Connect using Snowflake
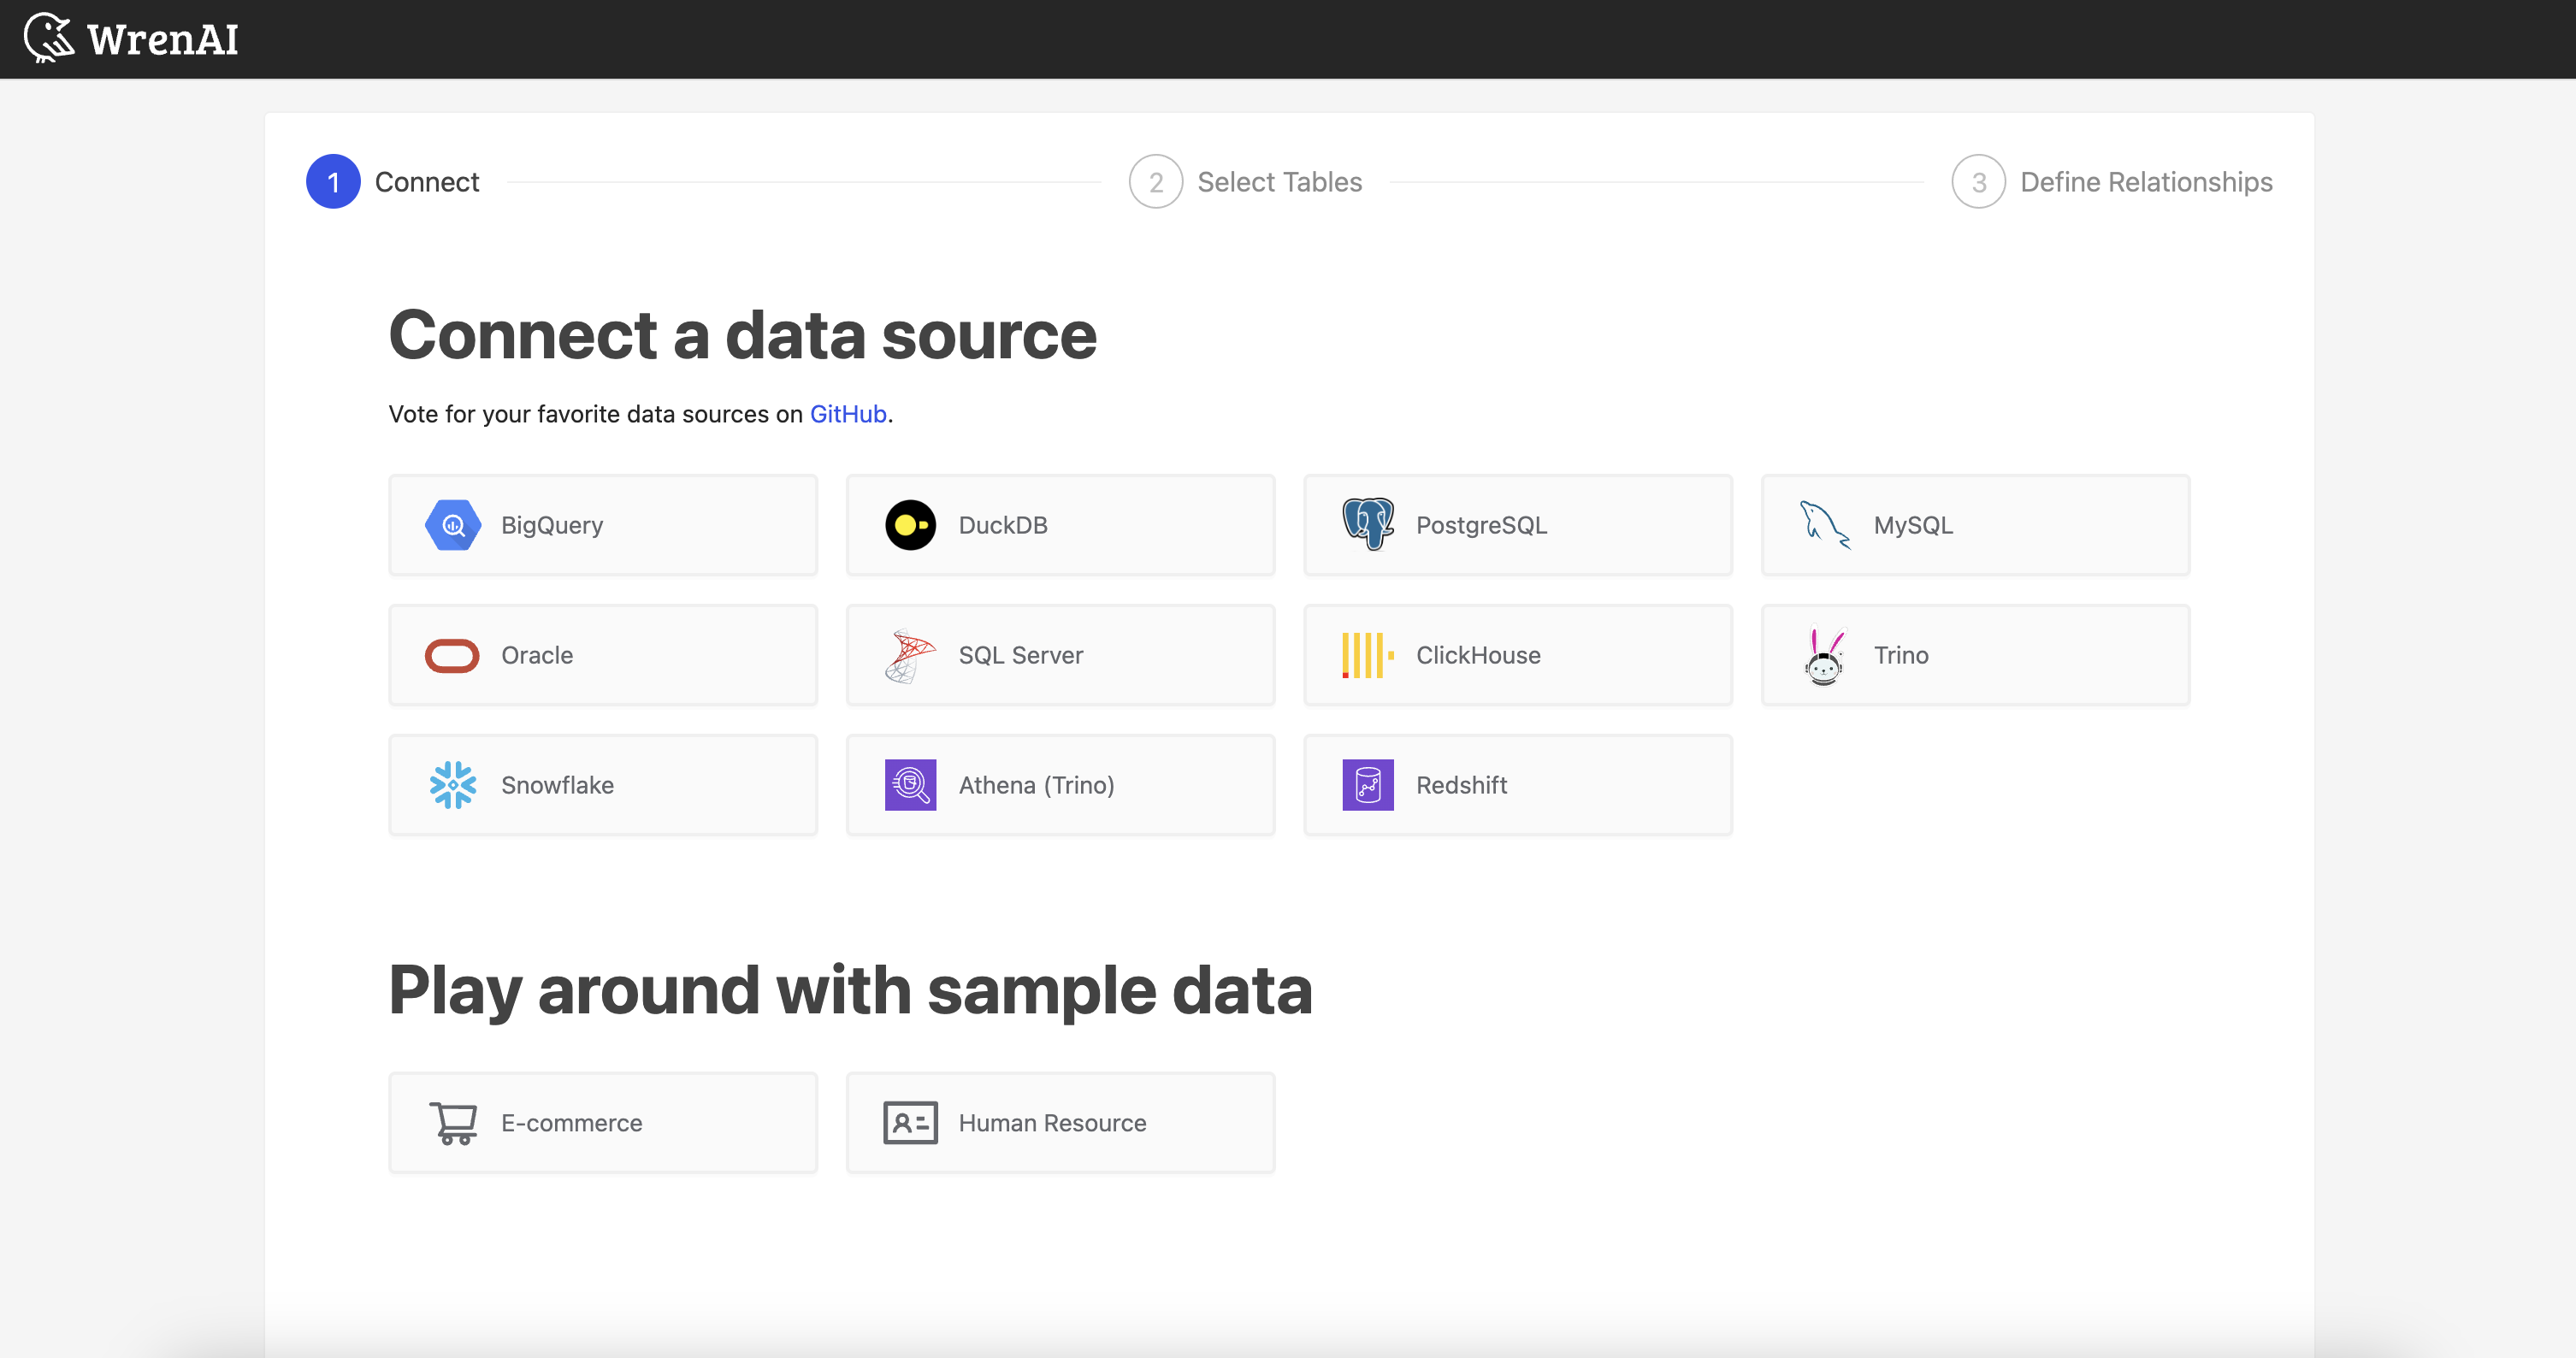Screen dimensions: 2576x1358 tap(603, 785)
